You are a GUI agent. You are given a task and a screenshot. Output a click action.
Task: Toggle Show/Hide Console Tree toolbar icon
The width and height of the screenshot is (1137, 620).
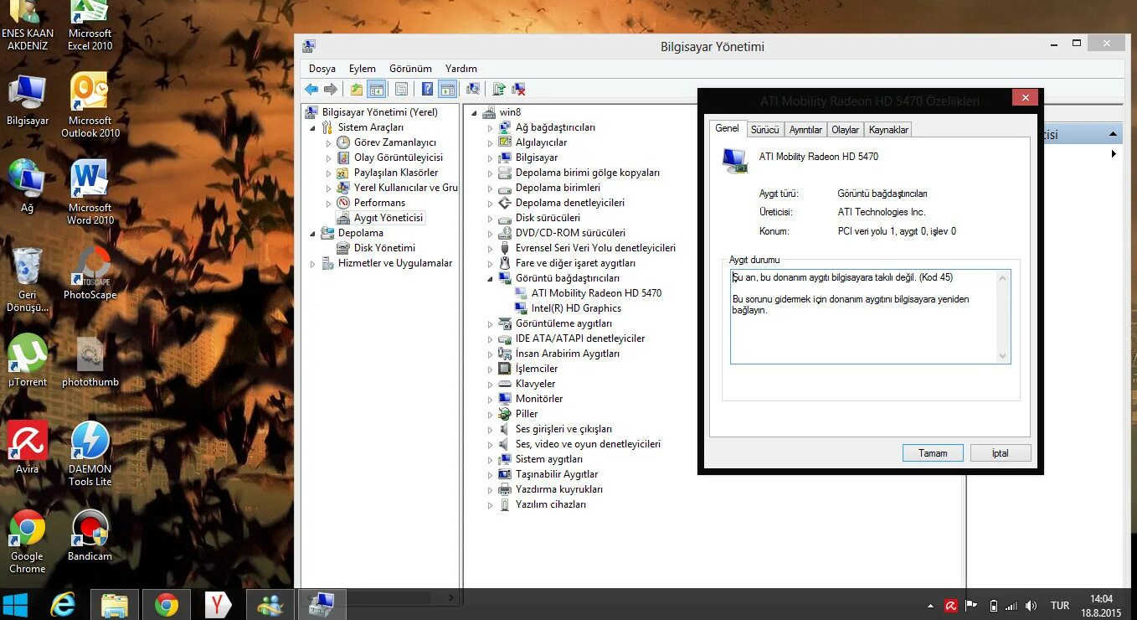[x=377, y=90]
